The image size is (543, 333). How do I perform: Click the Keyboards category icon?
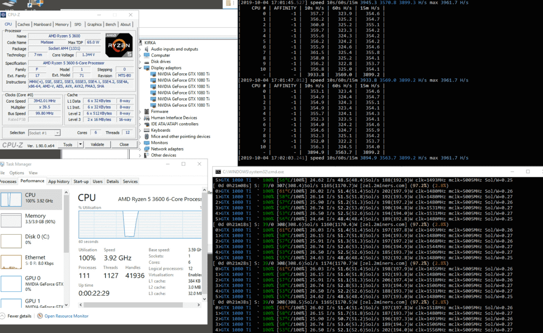coord(147,130)
